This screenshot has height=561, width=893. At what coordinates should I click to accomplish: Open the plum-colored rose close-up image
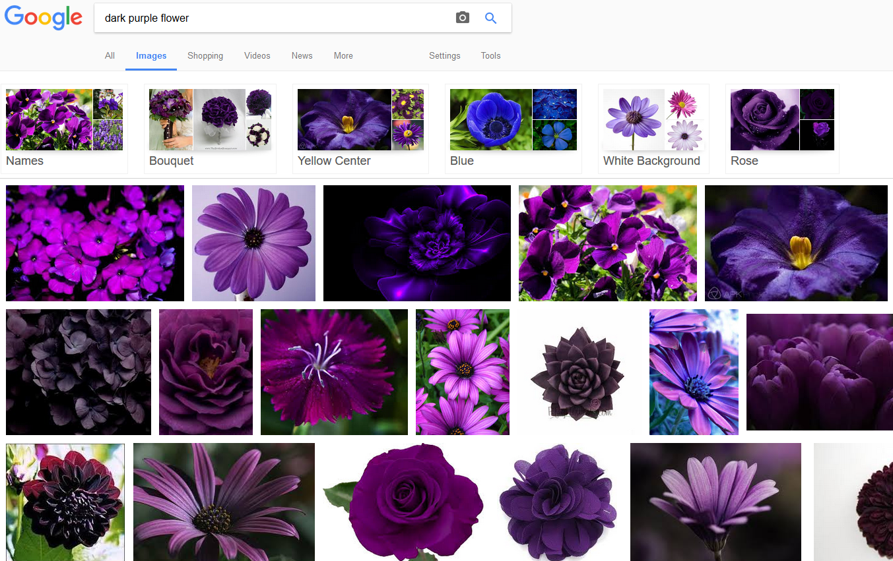coord(206,372)
